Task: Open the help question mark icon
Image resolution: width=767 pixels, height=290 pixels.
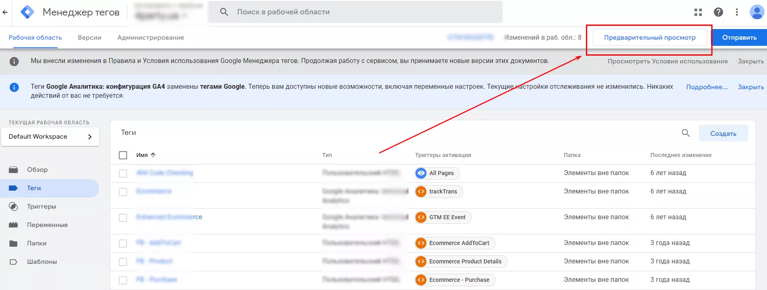Action: 718,12
